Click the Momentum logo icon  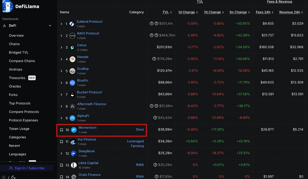(x=74, y=130)
